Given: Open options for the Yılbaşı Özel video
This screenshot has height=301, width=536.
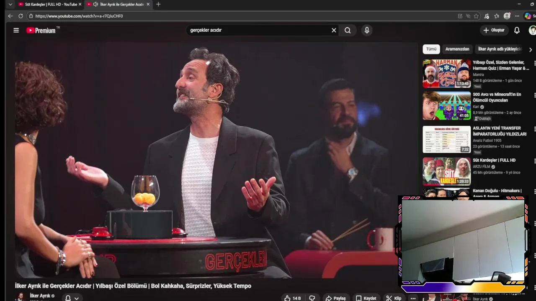Looking at the screenshot, I should point(534,63).
